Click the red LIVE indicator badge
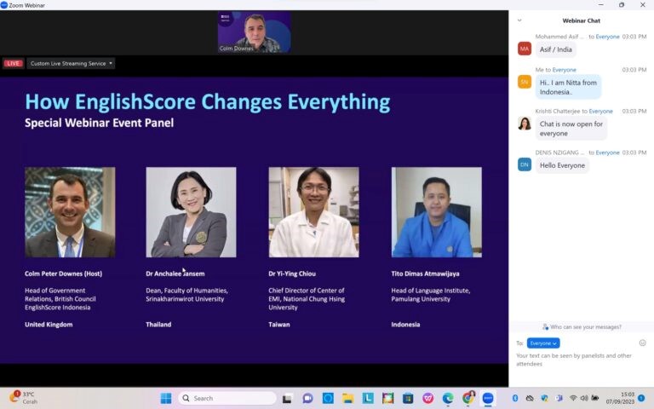The height and width of the screenshot is (409, 654). (x=13, y=63)
